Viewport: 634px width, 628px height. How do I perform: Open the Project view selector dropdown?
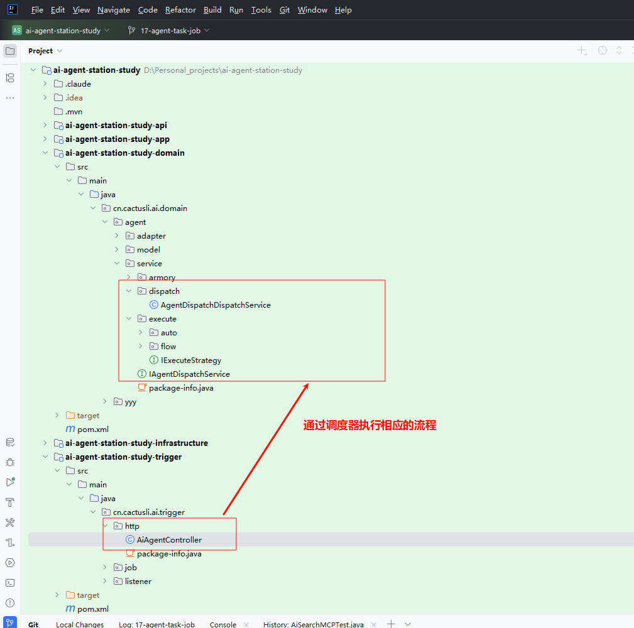45,51
